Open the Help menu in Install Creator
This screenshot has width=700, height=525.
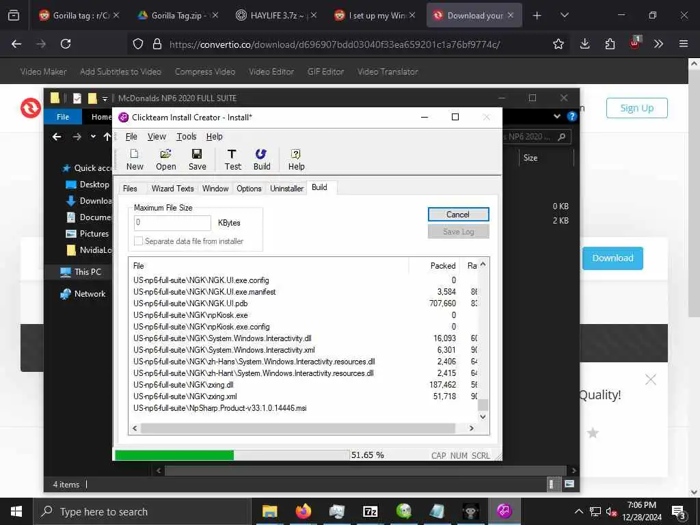coord(214,137)
